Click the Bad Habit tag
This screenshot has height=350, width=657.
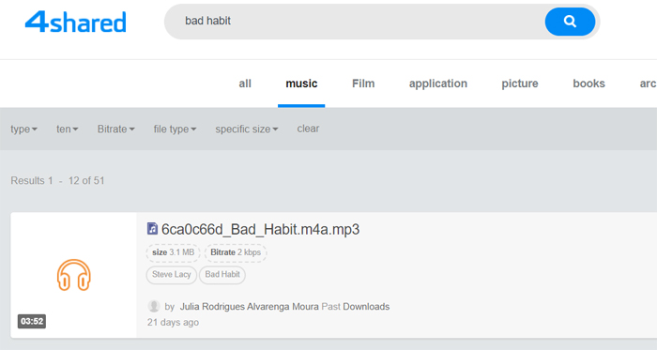222,275
